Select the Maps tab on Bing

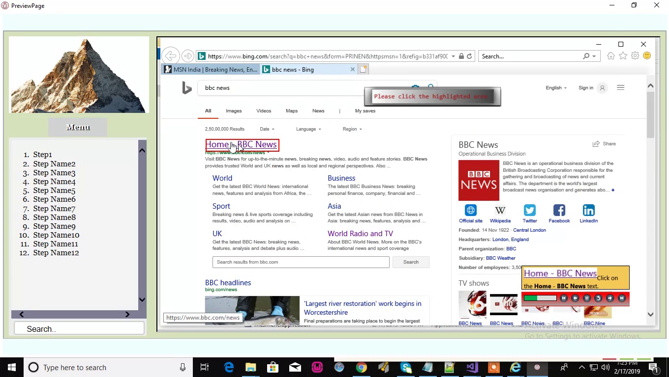pyautogui.click(x=292, y=111)
